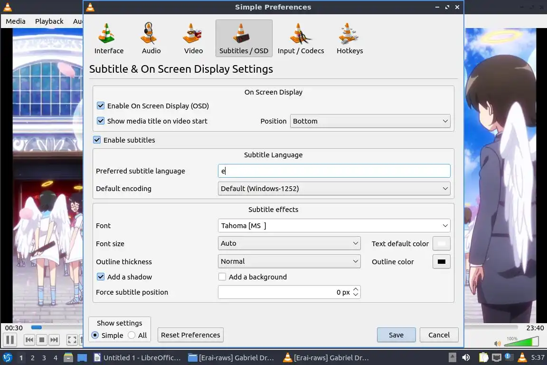Toggle Add a shadow checkbox
This screenshot has height=365, width=547.
[x=101, y=277]
